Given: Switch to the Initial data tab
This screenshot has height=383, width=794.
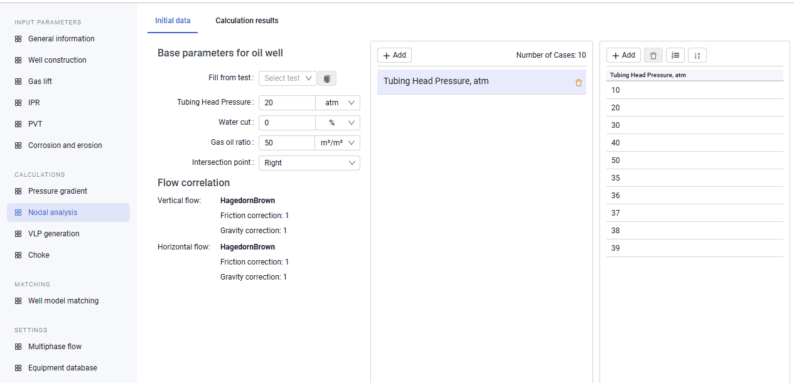Looking at the screenshot, I should click(173, 21).
